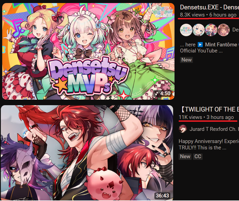Click the blue play icon before Mint Fantôme
This screenshot has width=239, height=201.
pos(200,44)
